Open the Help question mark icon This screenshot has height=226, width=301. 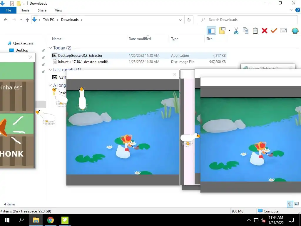click(x=297, y=10)
